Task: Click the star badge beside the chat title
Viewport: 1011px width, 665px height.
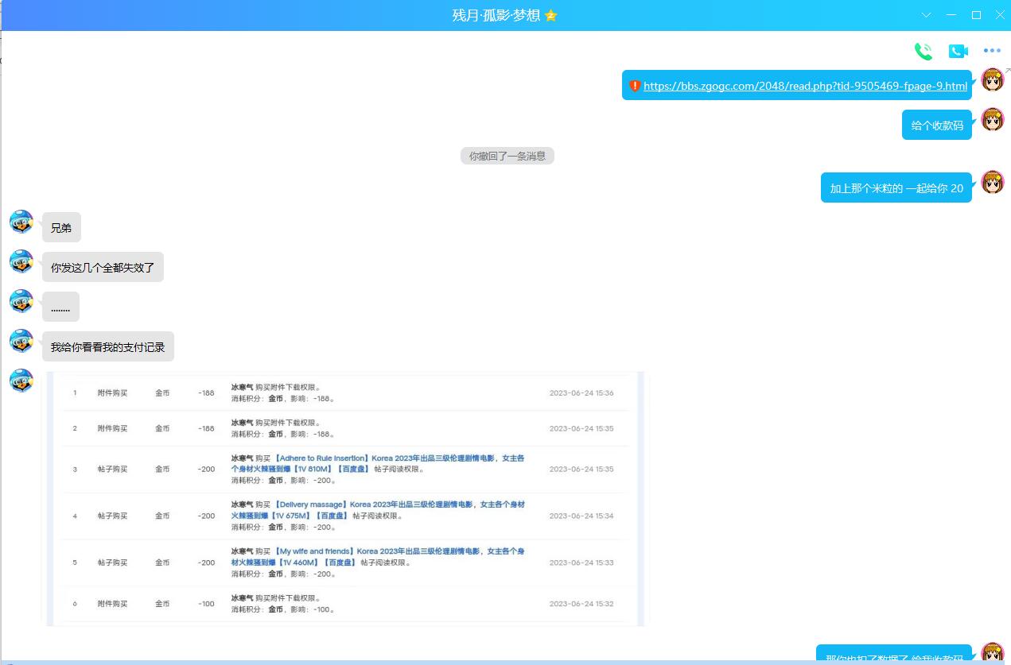Action: pyautogui.click(x=550, y=16)
